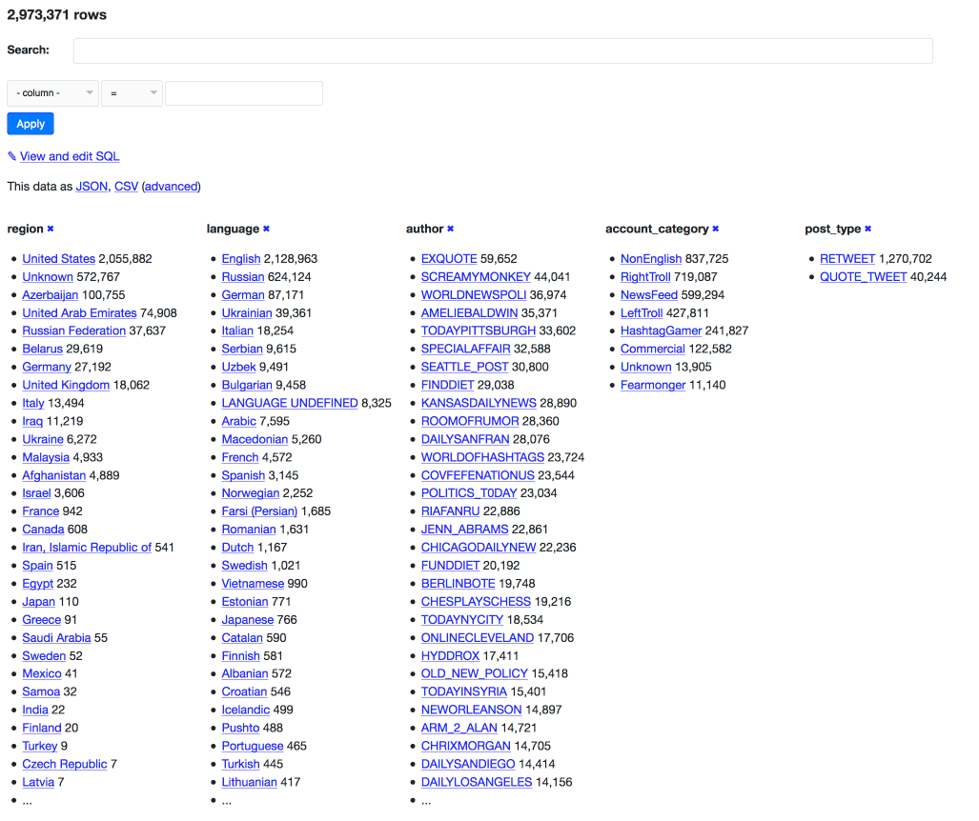The height and width of the screenshot is (821, 979).
Task: Open the advanced export link
Action: 171,187
